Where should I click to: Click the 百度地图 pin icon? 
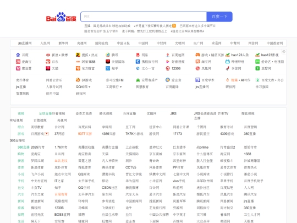tap(168, 55)
